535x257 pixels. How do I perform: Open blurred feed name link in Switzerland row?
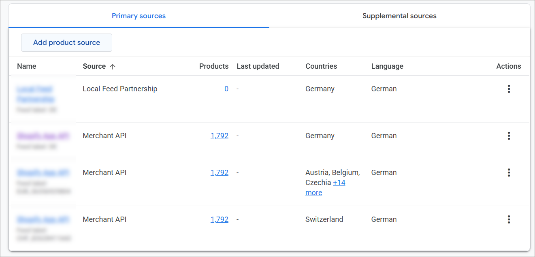coord(43,219)
